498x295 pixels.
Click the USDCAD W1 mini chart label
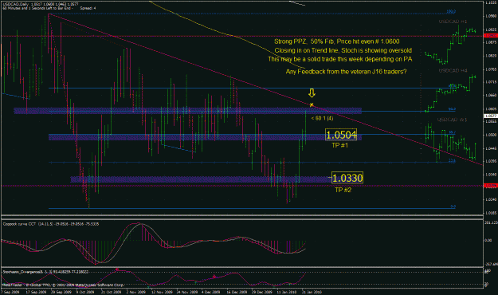tap(452, 120)
